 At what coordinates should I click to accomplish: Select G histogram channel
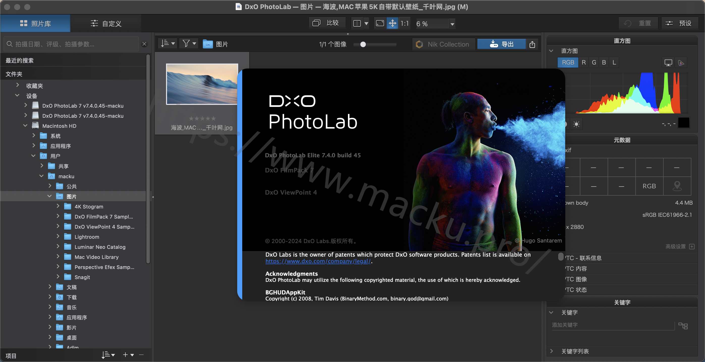pos(594,63)
